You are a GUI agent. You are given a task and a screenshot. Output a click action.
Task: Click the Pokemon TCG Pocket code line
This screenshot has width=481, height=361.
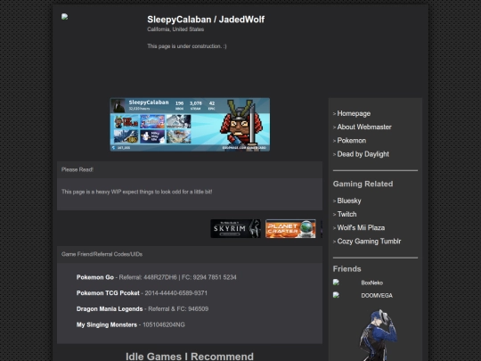coord(142,293)
